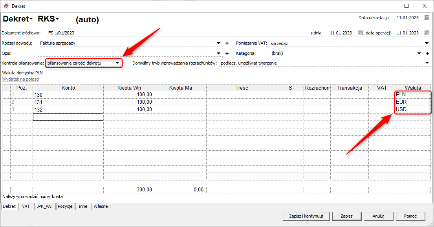Viewport: 434px width, 227px height.
Task: Open Kontrola bilansowania combo box
Action: [x=84, y=63]
